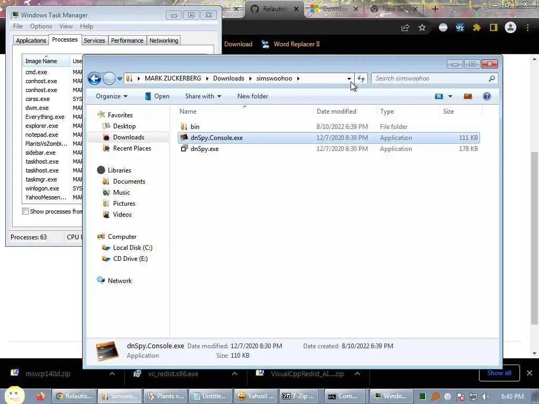Click the search magnifier icon in Explorer

pos(492,78)
